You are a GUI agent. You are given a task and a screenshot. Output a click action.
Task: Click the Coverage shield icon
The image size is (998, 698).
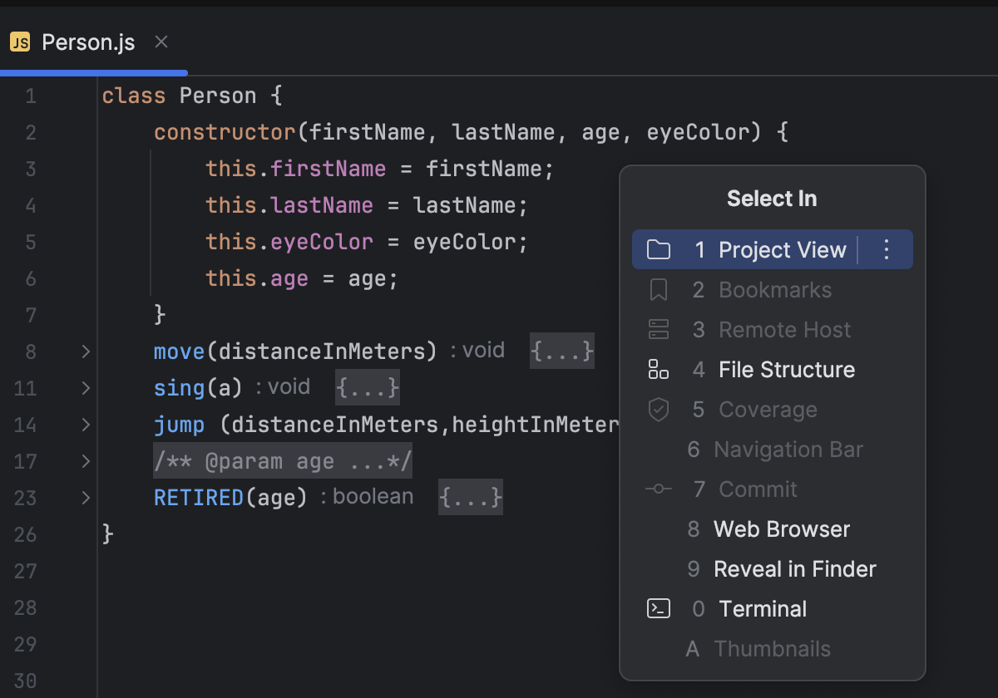coord(658,409)
